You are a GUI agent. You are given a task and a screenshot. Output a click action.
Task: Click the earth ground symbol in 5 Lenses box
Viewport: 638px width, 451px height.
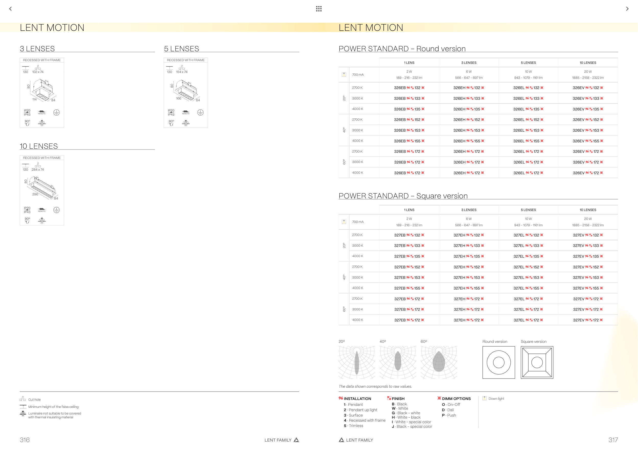tap(200, 112)
